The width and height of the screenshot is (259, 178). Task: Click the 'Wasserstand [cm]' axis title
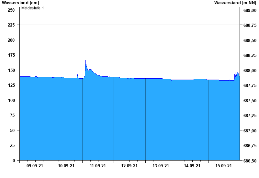tap(20, 3)
